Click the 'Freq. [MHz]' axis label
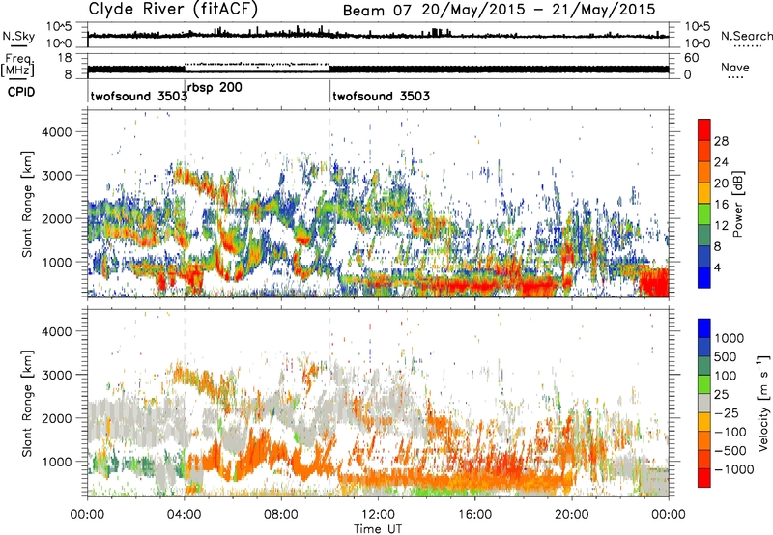 click(x=18, y=65)
